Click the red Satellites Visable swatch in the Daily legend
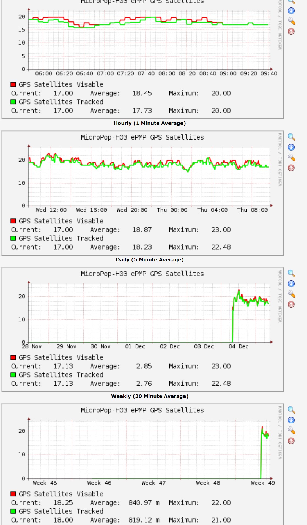307x525 pixels. click(x=13, y=221)
